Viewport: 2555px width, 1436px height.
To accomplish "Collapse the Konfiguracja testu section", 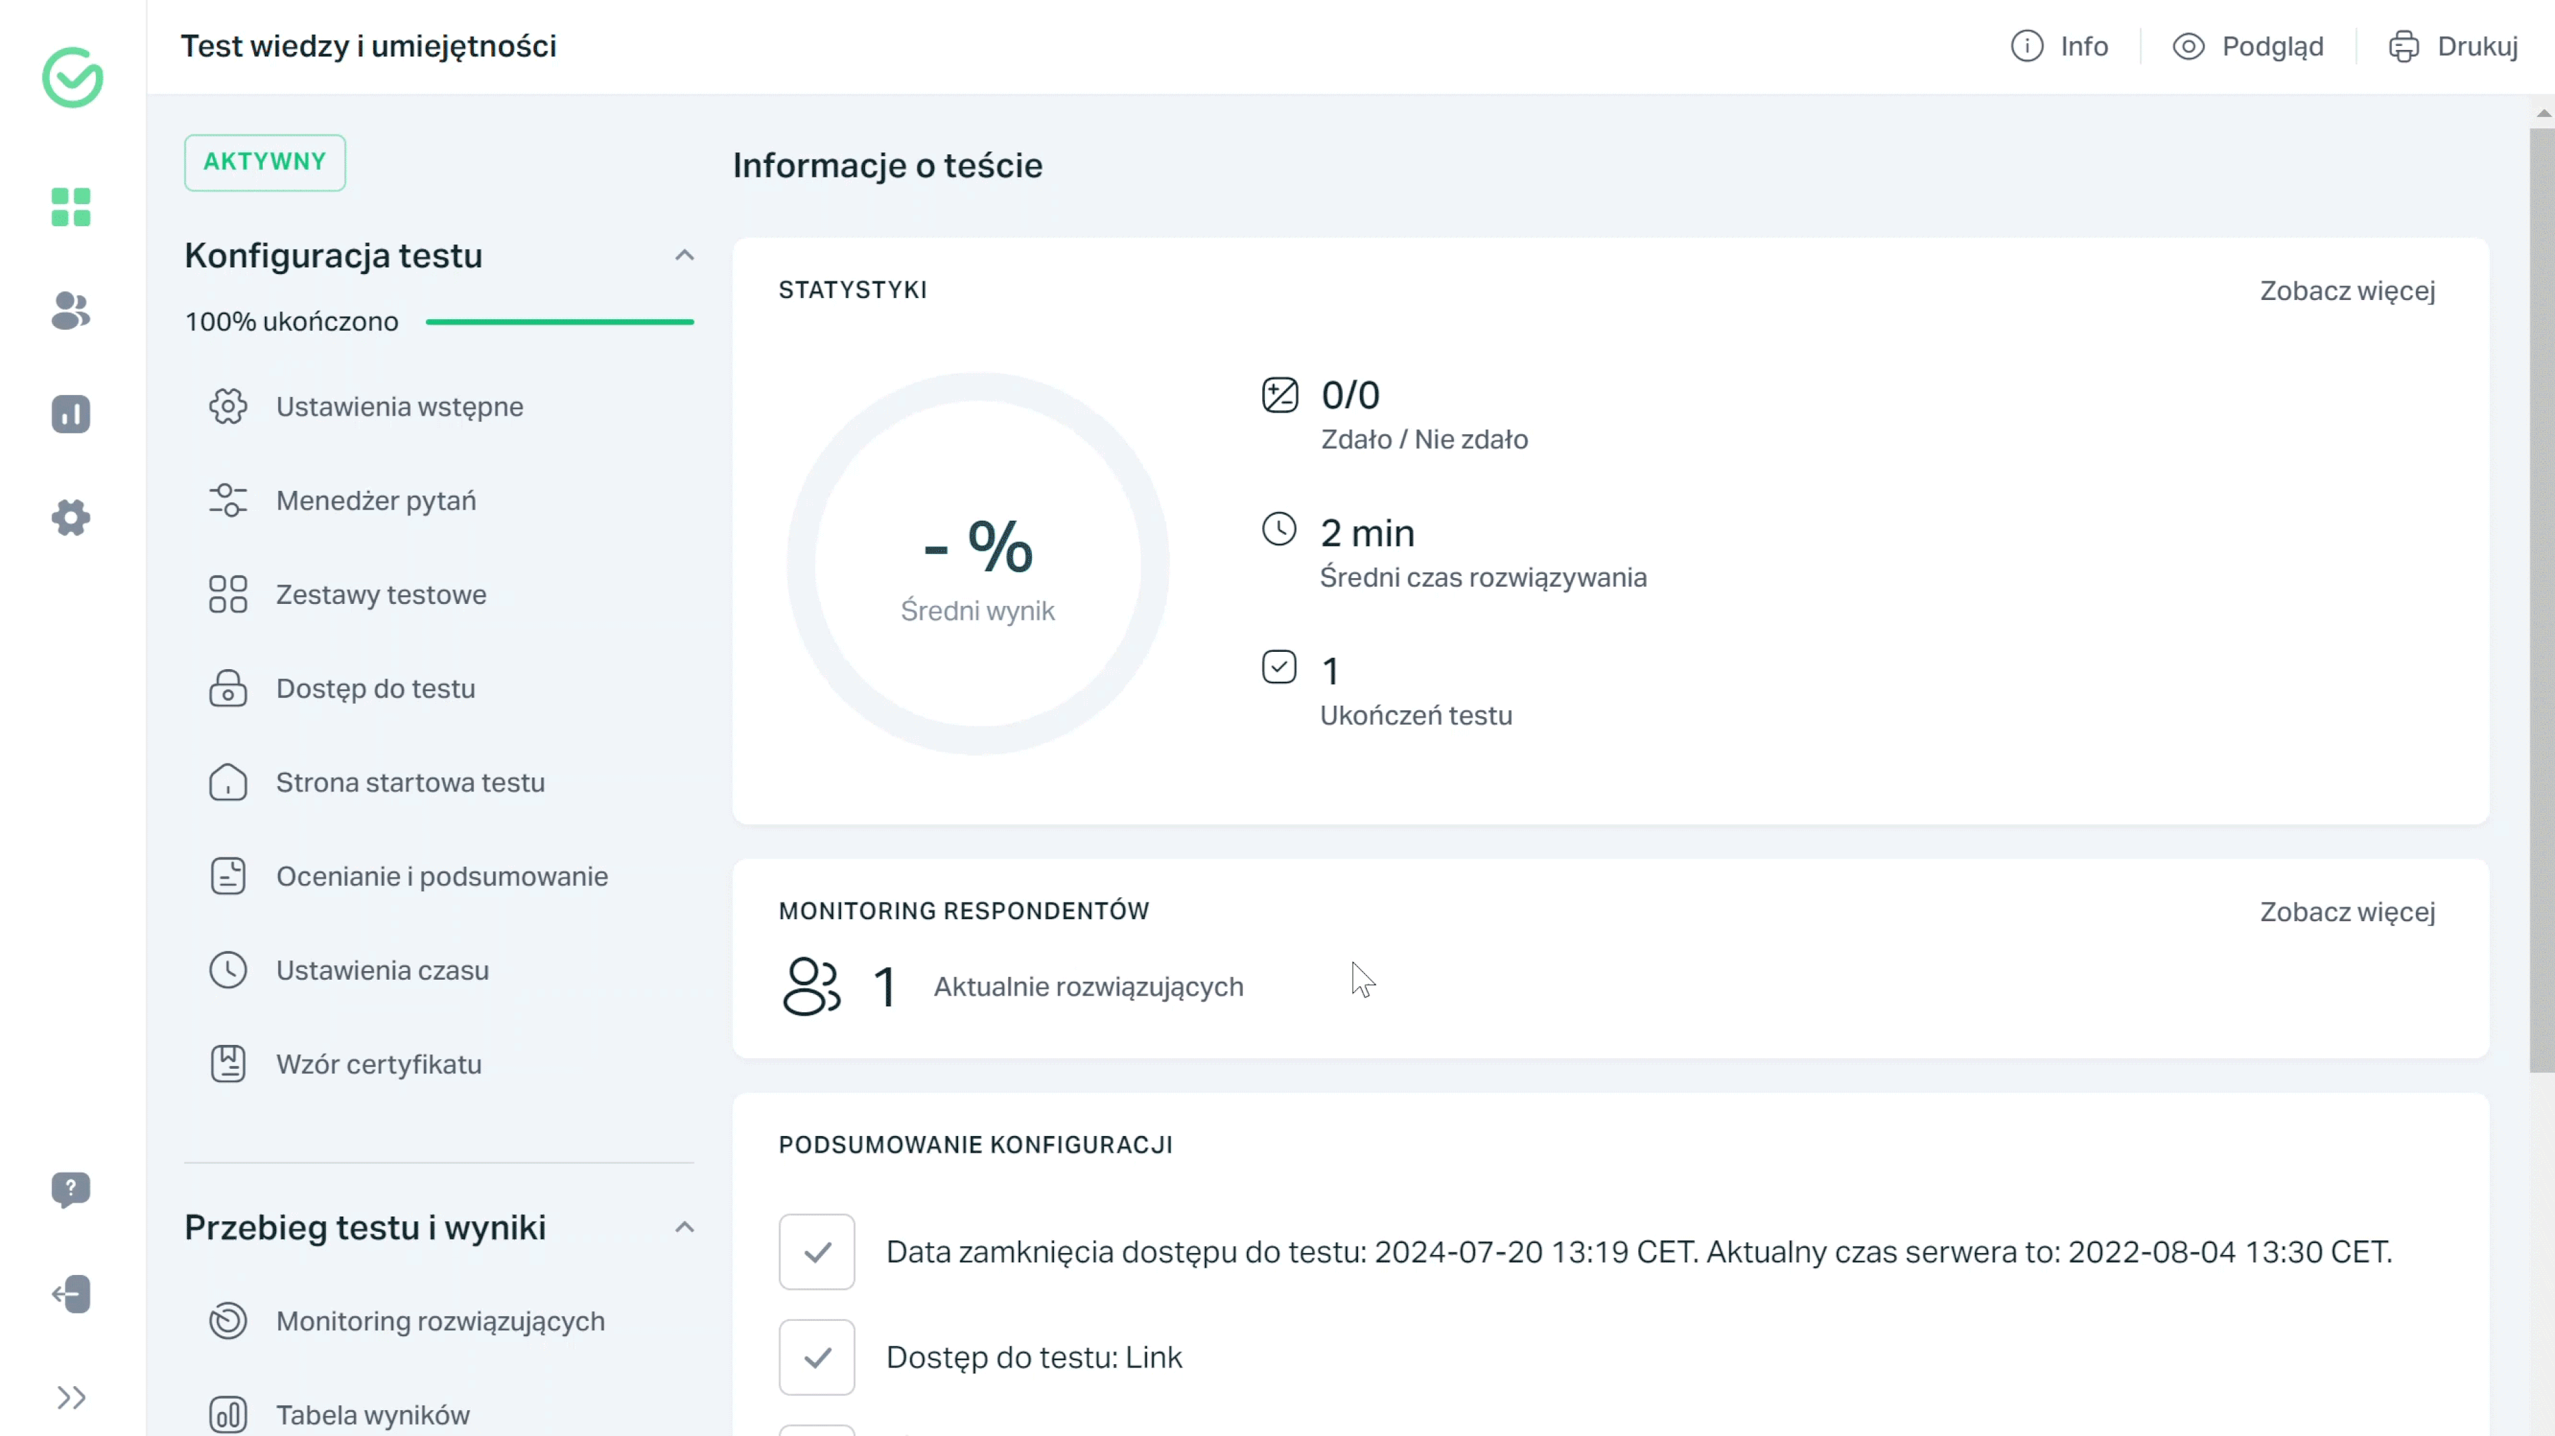I will 685,254.
